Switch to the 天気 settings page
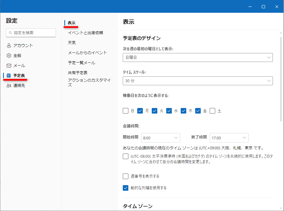The height and width of the screenshot is (211, 284). [x=72, y=42]
